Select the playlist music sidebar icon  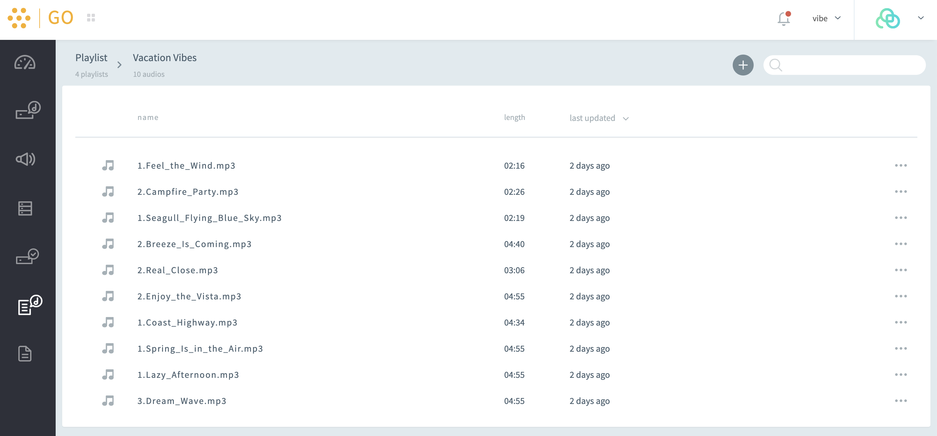click(x=30, y=305)
